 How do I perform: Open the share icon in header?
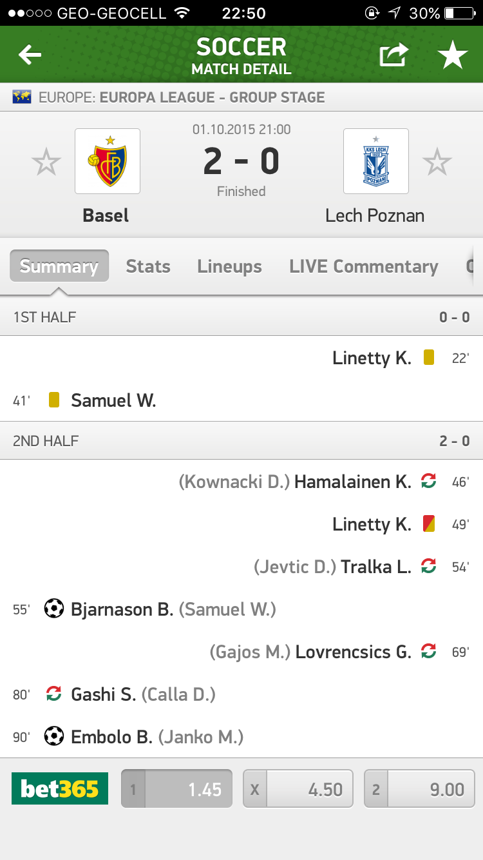point(393,55)
